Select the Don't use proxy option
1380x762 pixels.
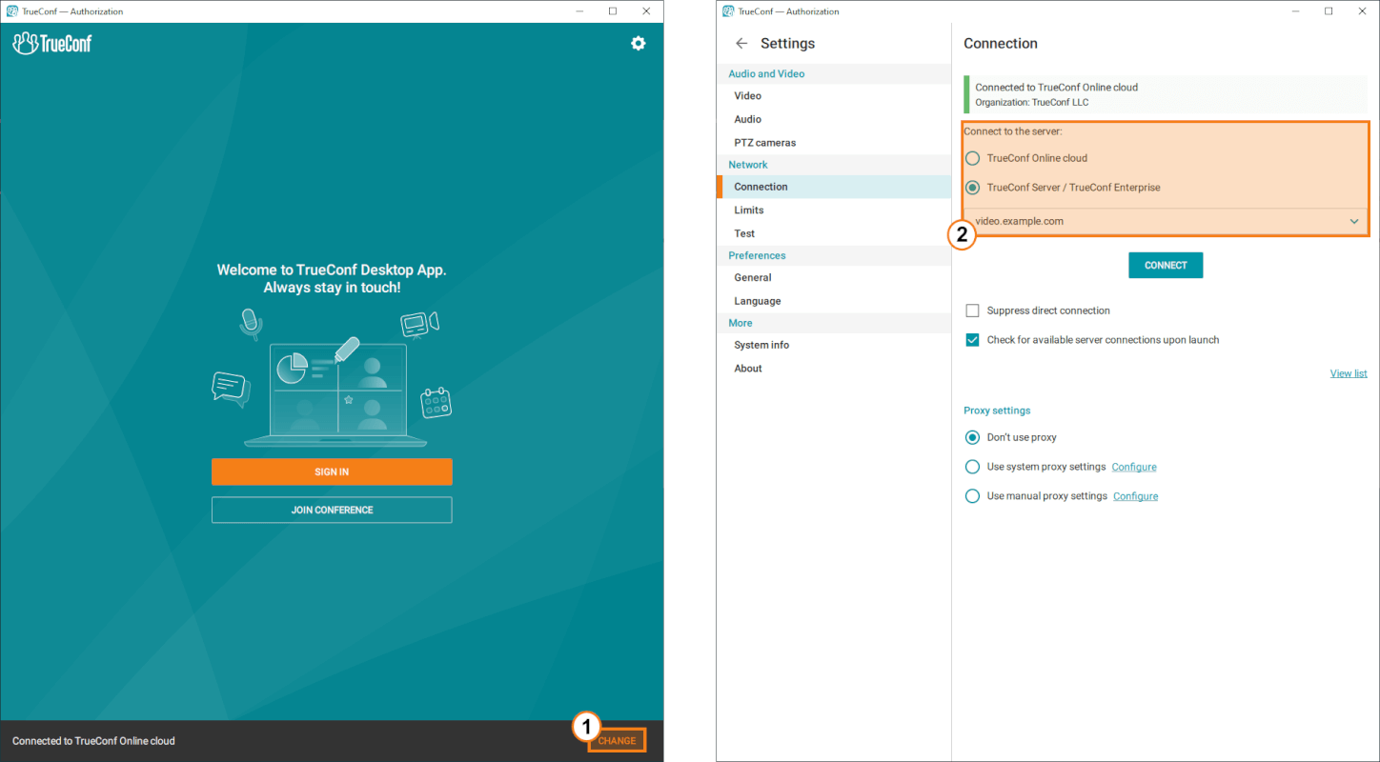click(972, 437)
